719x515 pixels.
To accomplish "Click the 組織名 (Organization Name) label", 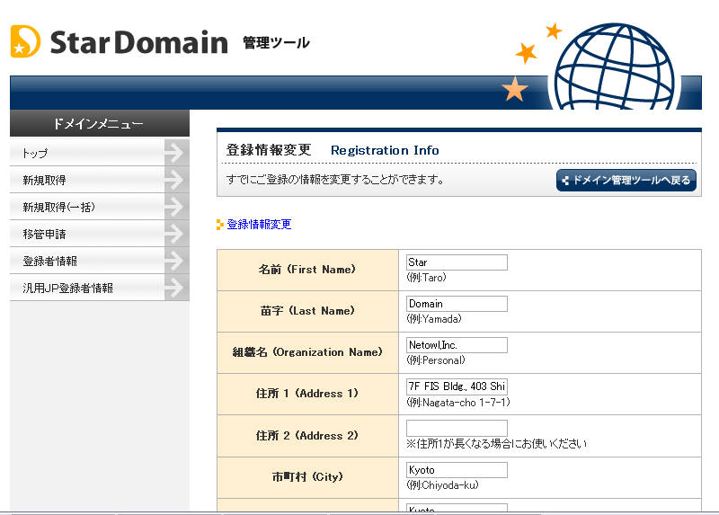I will click(x=307, y=352).
